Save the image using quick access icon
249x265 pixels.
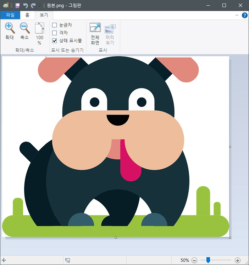click(17, 6)
